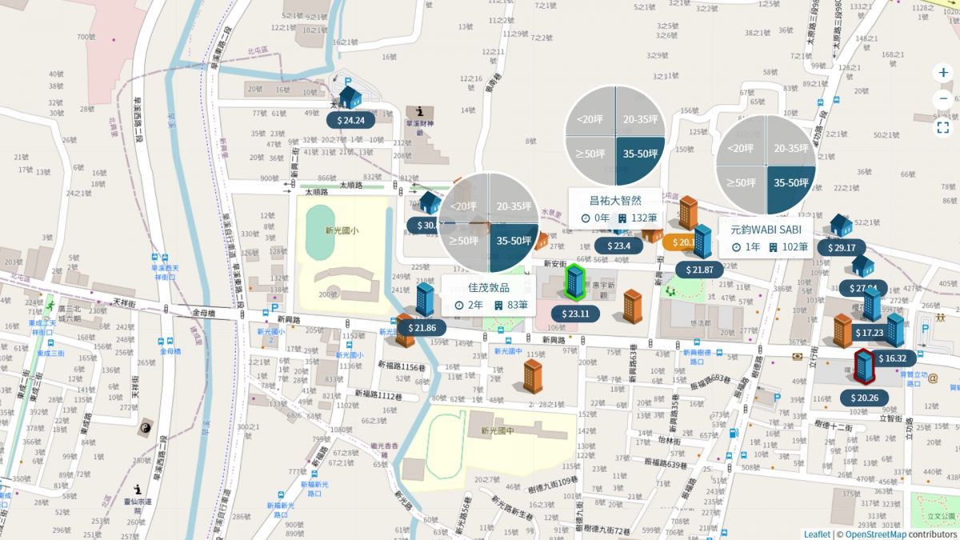Click the 132筆 transaction count
This screenshot has height=540, width=960.
(643, 218)
